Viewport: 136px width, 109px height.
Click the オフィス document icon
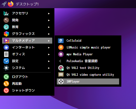6,54
